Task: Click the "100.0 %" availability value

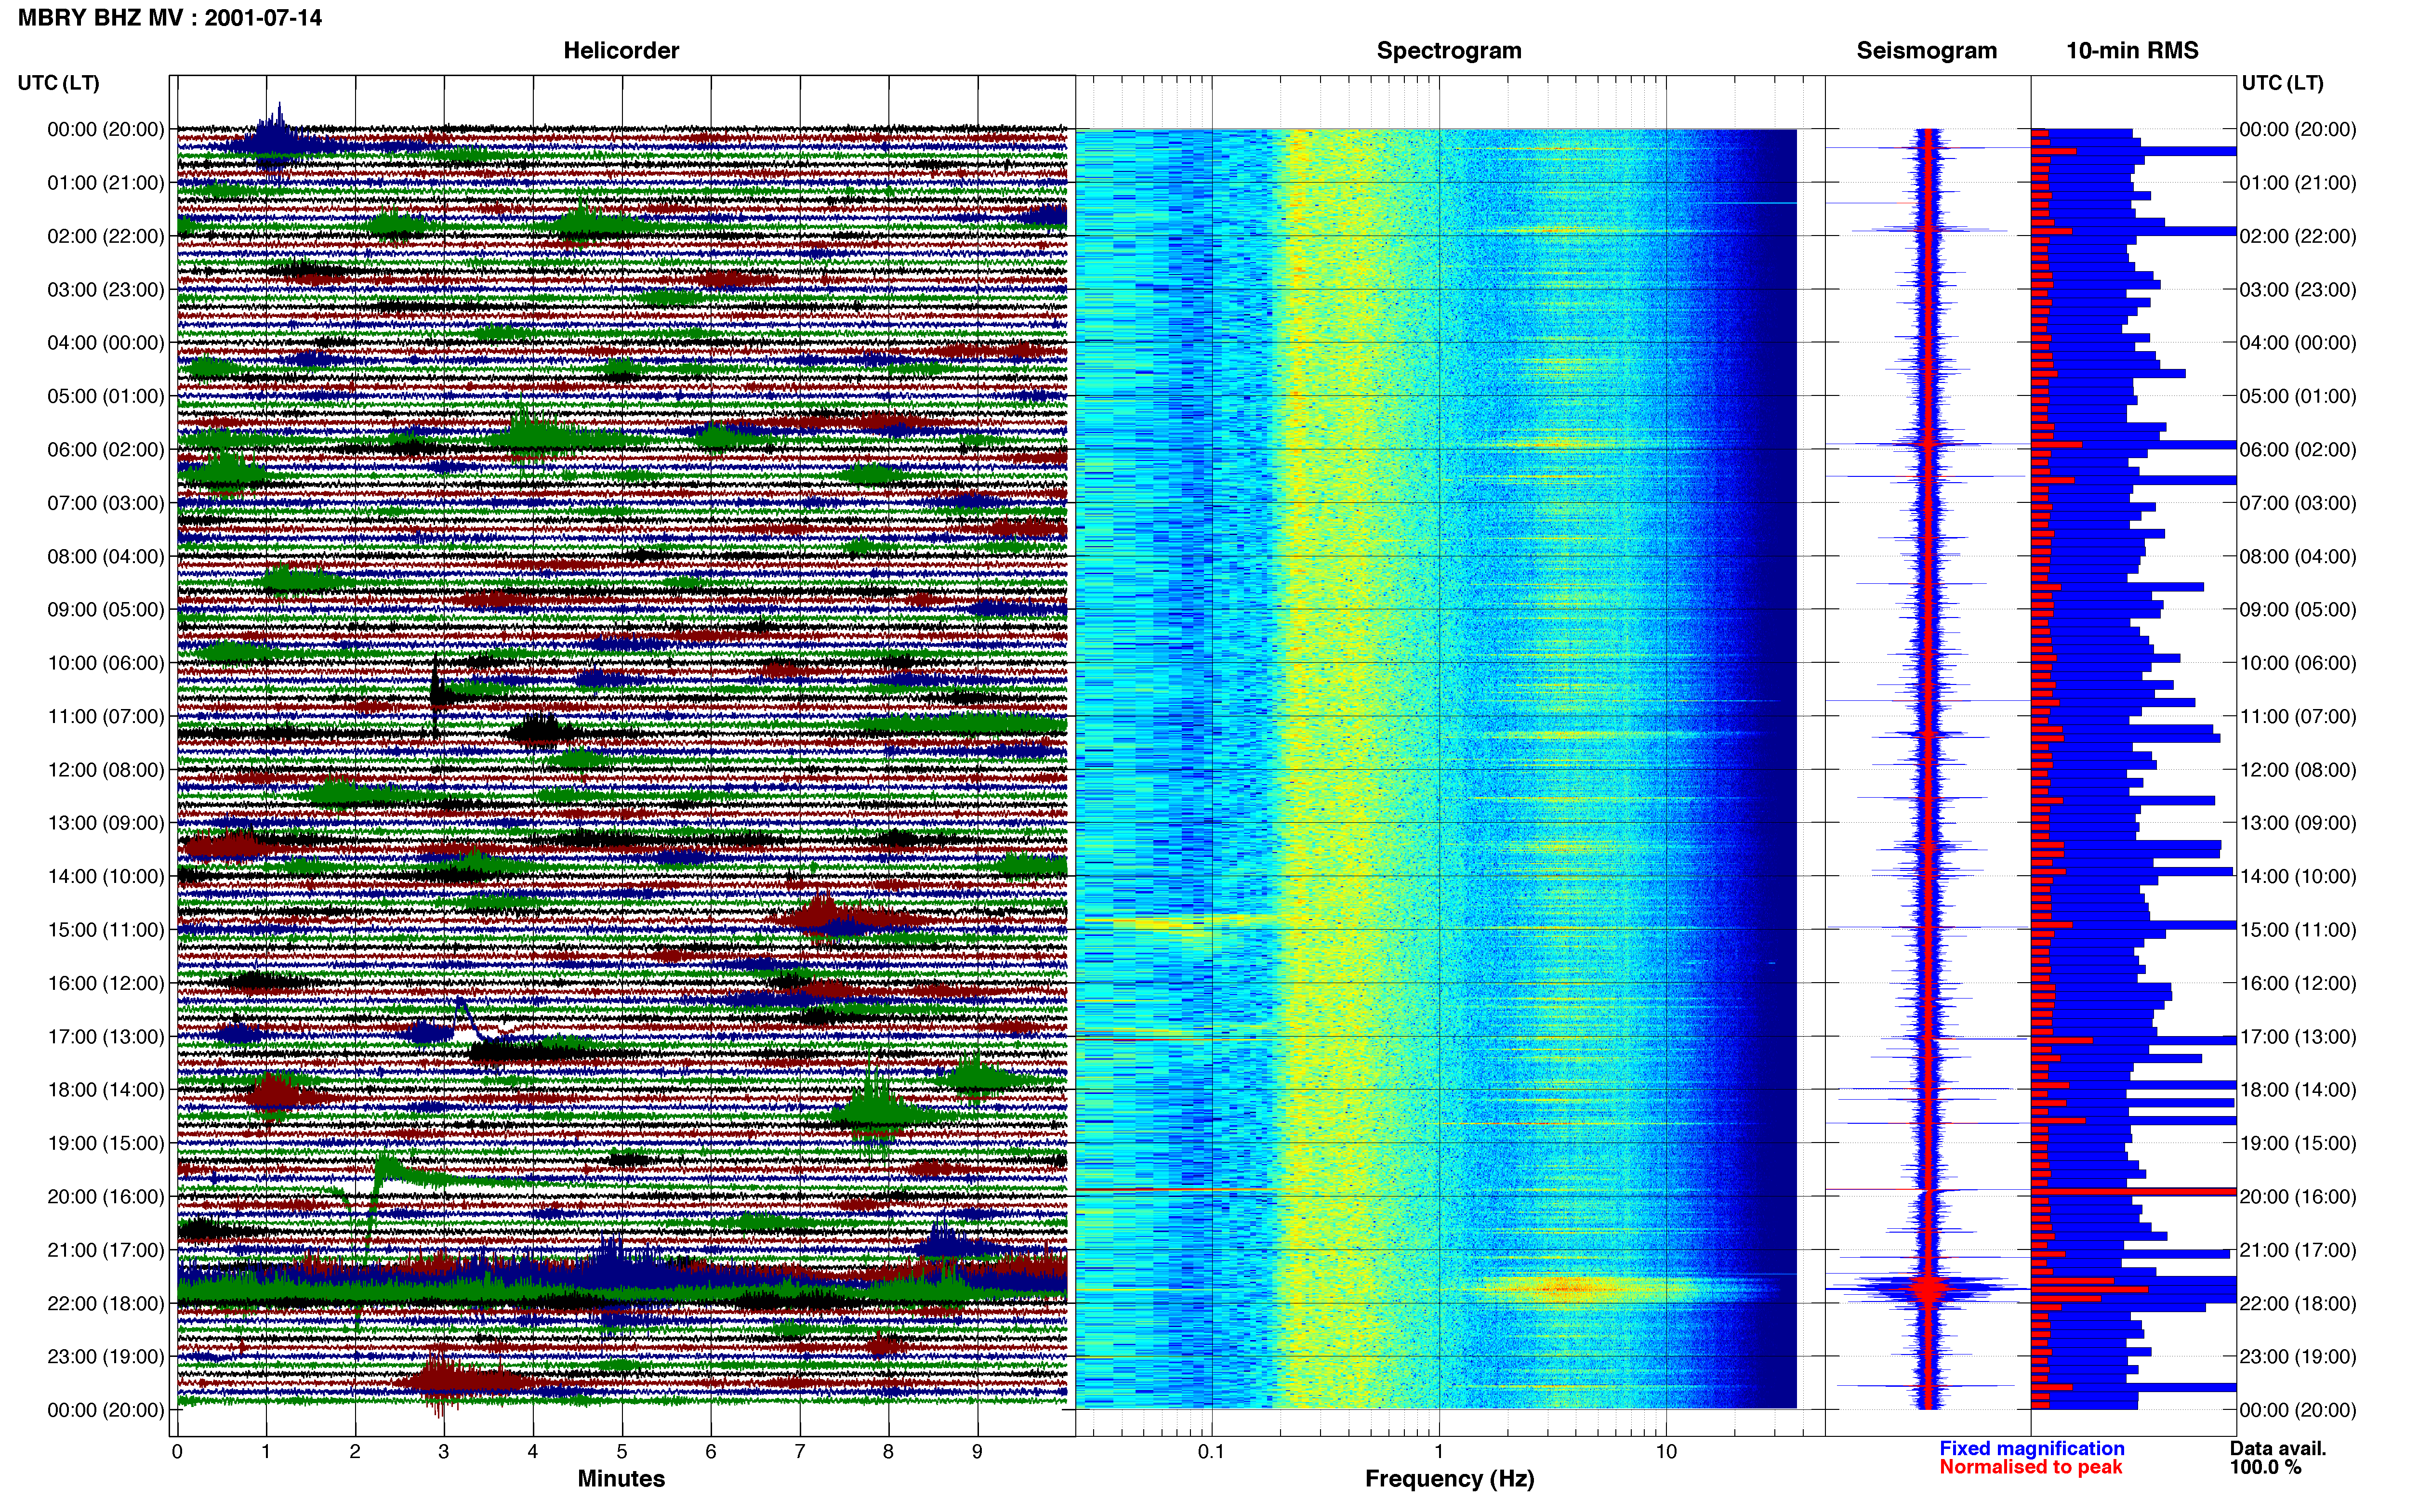Action: 2265,1467
